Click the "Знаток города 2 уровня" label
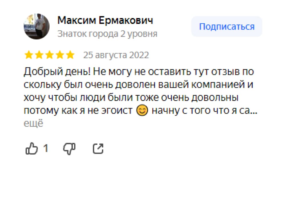The width and height of the screenshot is (299, 205). click(x=107, y=34)
